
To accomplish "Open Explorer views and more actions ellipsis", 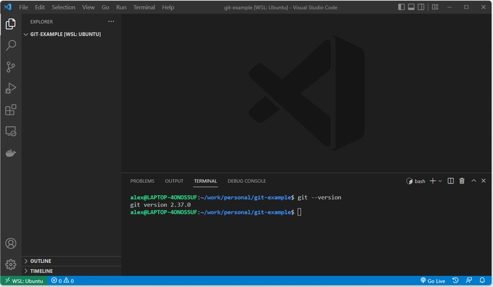I will [111, 22].
